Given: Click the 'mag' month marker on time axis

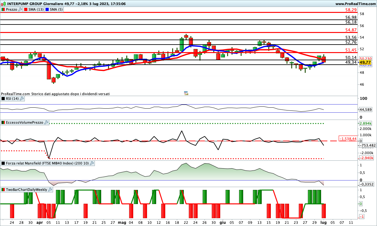Looking at the screenshot, I should click(x=122, y=222).
